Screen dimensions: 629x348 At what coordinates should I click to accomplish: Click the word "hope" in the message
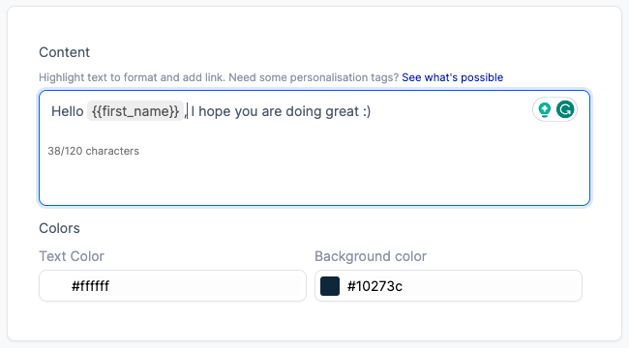(215, 112)
